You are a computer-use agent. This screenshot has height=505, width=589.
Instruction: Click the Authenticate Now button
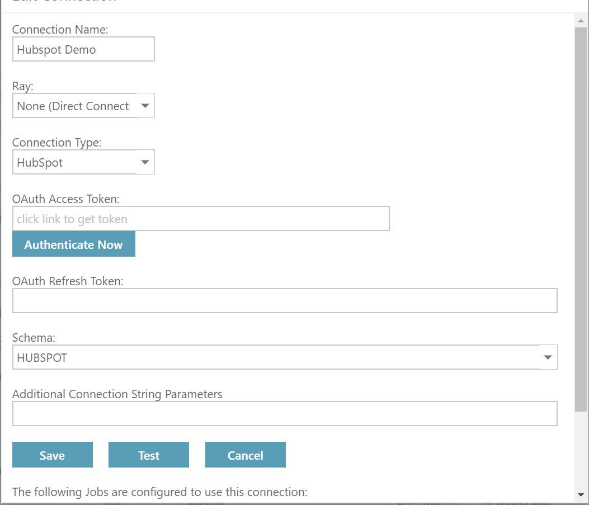[x=74, y=244]
